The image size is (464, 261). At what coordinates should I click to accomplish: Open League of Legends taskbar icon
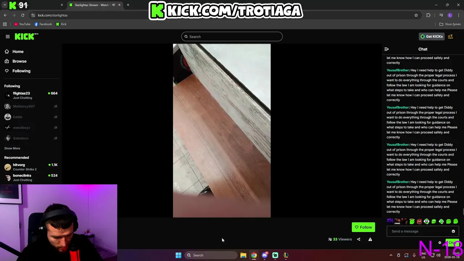point(286,255)
